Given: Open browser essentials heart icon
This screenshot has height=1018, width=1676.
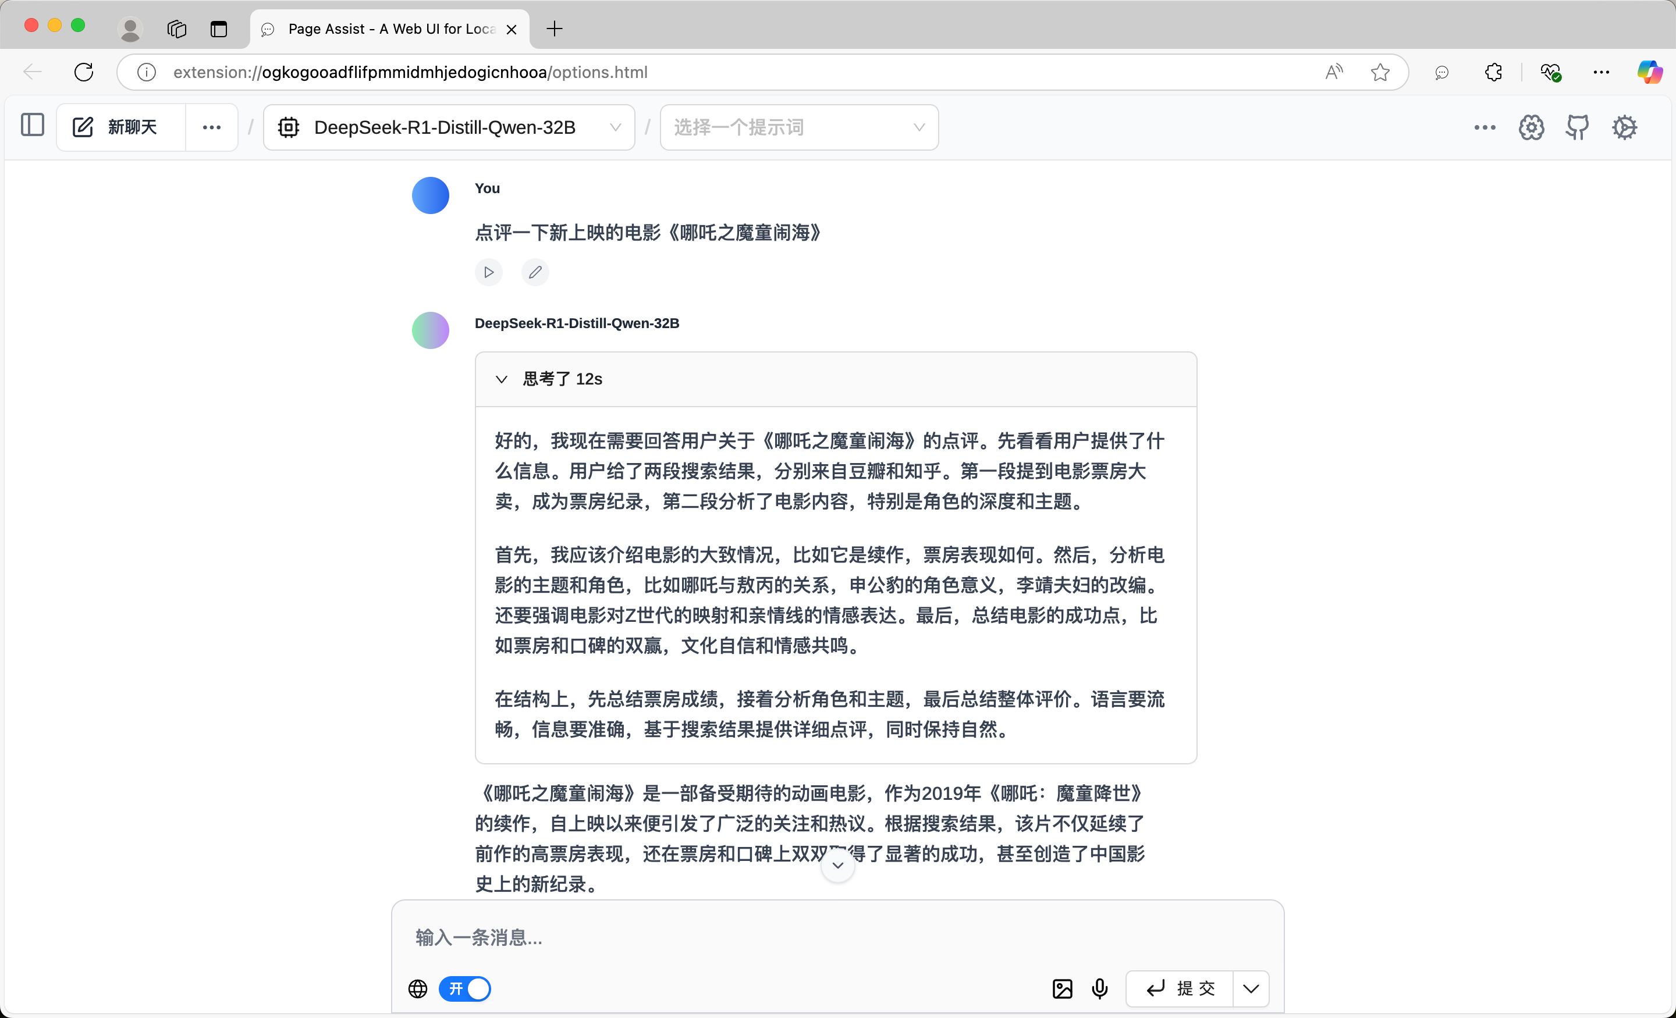Looking at the screenshot, I should point(1550,72).
